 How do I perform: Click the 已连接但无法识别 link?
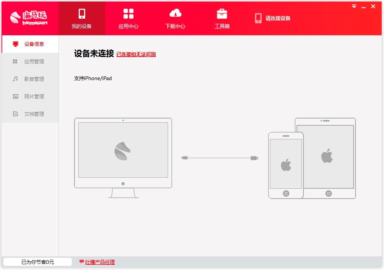click(x=136, y=54)
